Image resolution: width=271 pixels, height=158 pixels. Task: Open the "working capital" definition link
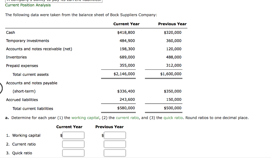point(85,117)
